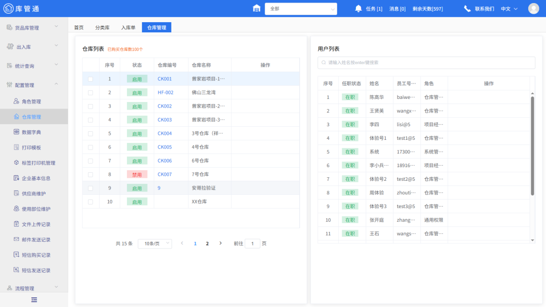The image size is (546, 307).
Task: Click 消息 [0] in the header
Action: (x=397, y=9)
